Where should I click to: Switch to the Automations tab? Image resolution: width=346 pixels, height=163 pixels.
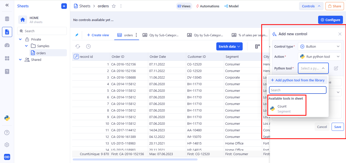point(208,6)
